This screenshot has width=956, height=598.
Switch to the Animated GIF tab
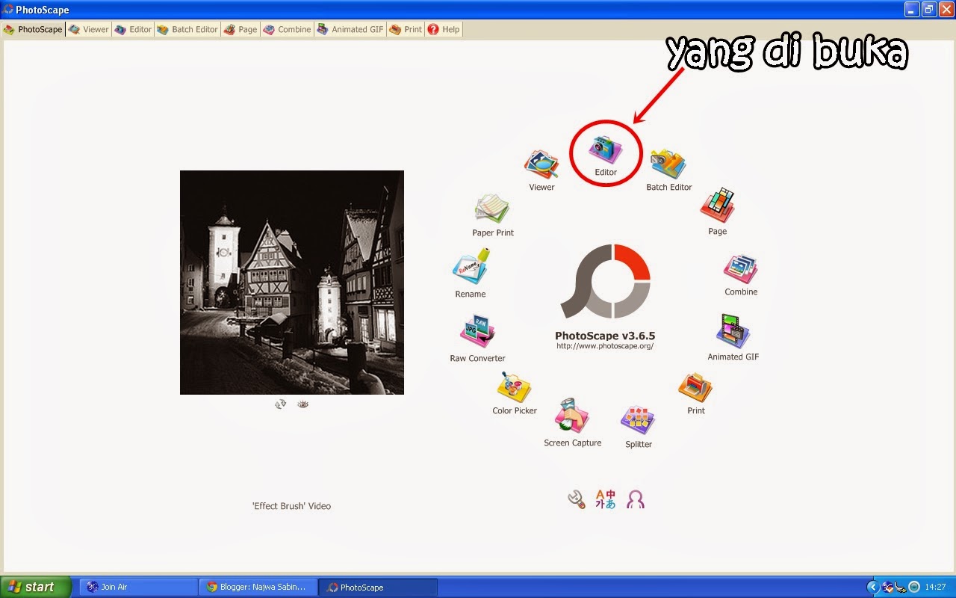(x=350, y=29)
